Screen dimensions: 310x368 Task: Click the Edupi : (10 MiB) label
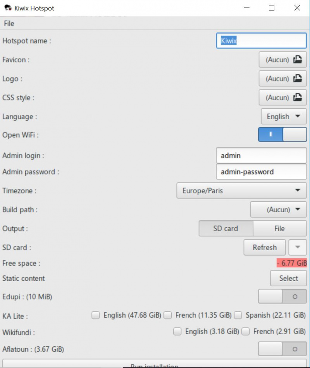[x=27, y=297]
